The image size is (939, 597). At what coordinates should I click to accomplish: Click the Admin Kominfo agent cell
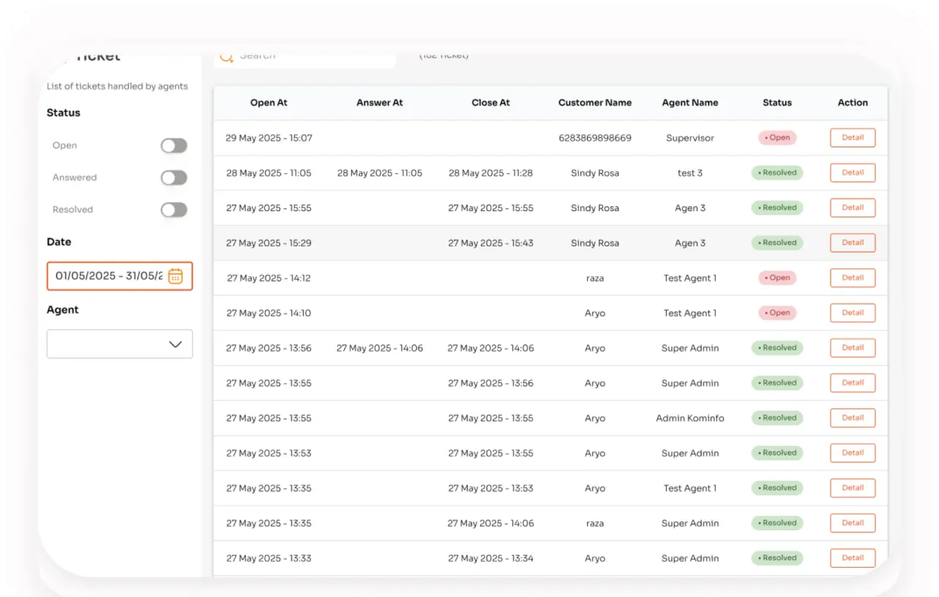pos(690,418)
